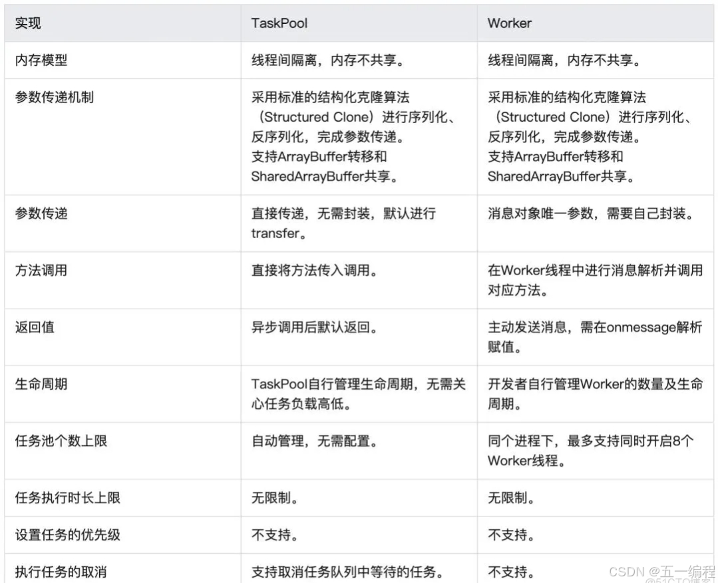
Task: Click cell '主动发送消息，需在onmessage解析赋值。'
Action: pyautogui.click(x=595, y=337)
